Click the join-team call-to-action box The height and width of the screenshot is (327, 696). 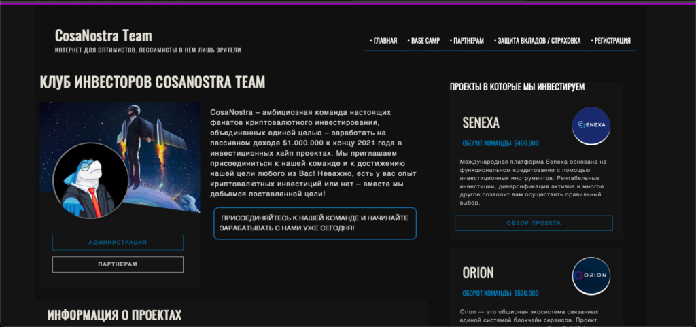(x=315, y=224)
